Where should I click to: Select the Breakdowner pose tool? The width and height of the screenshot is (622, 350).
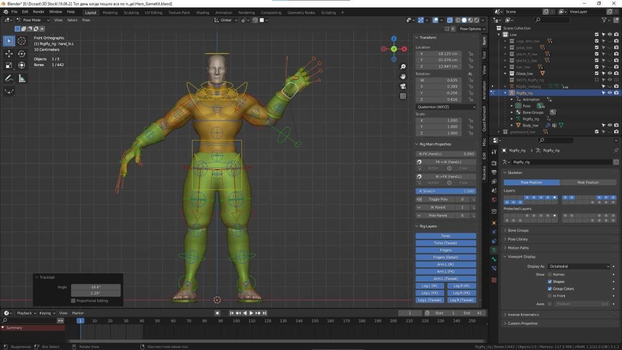(x=9, y=91)
